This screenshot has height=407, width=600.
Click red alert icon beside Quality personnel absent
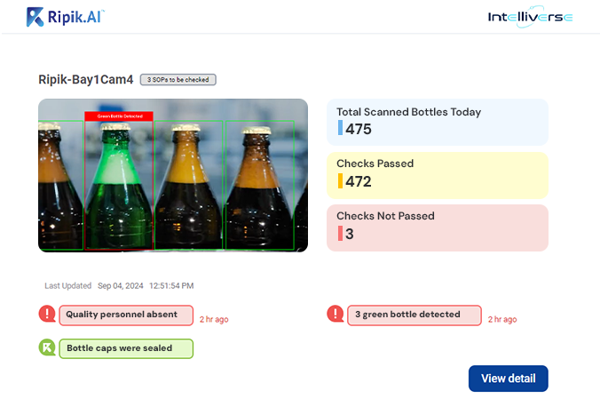click(47, 314)
